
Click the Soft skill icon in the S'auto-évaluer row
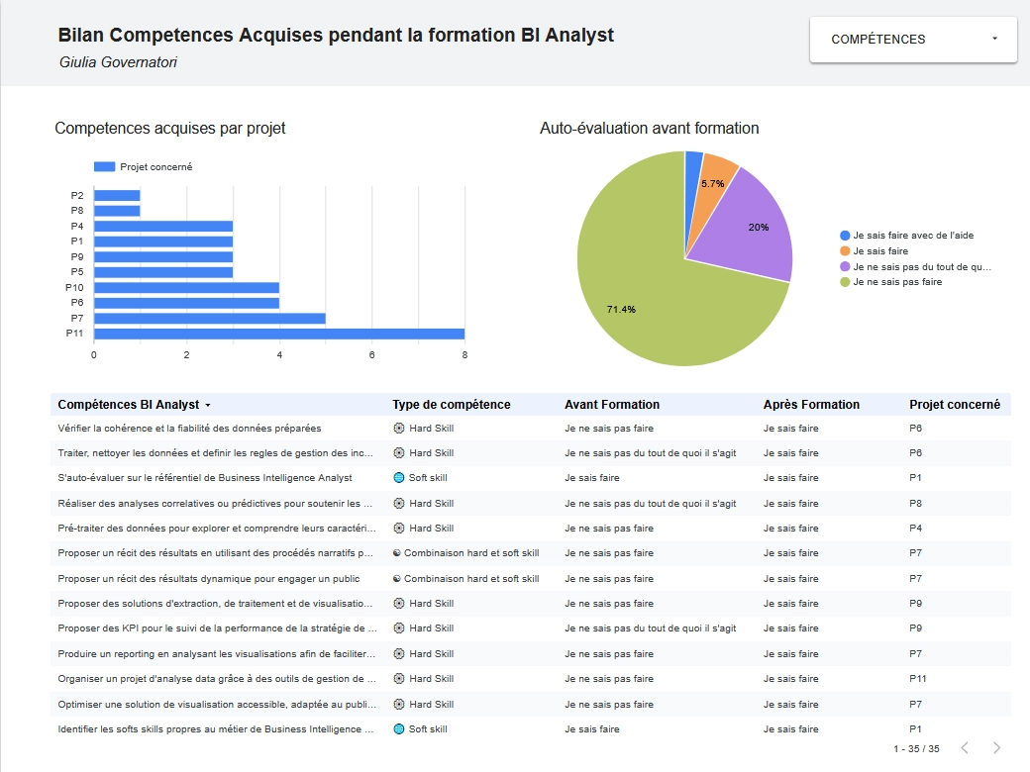(x=399, y=478)
